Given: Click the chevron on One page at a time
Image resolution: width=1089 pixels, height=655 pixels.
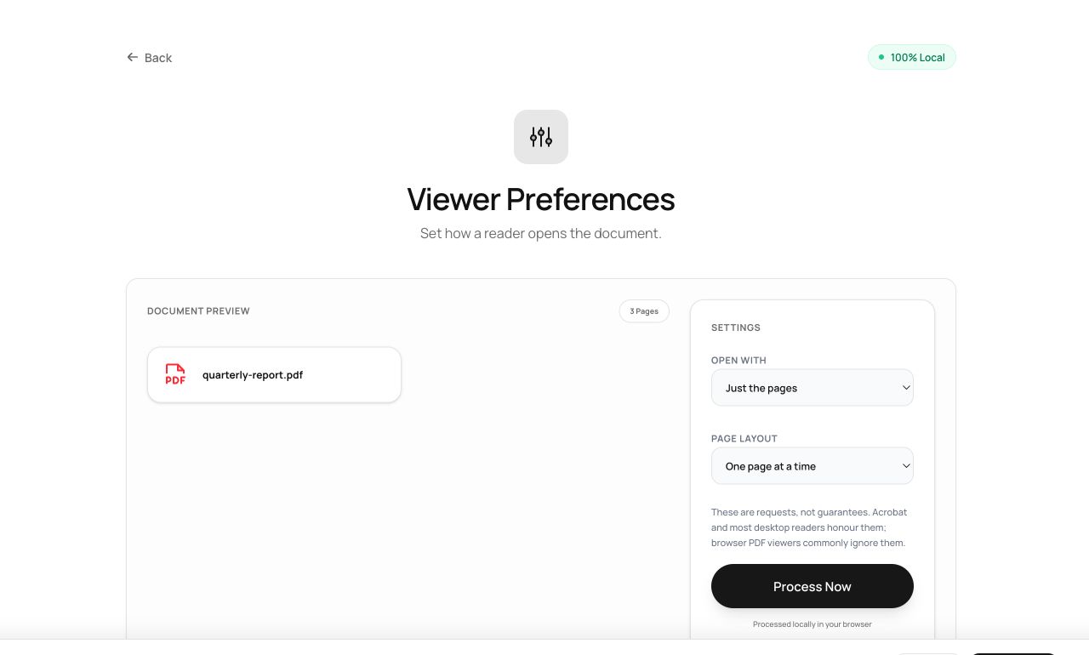Looking at the screenshot, I should pyautogui.click(x=906, y=466).
